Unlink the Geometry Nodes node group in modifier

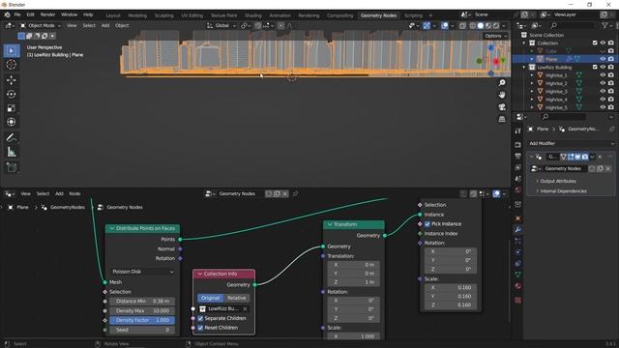[x=608, y=169]
